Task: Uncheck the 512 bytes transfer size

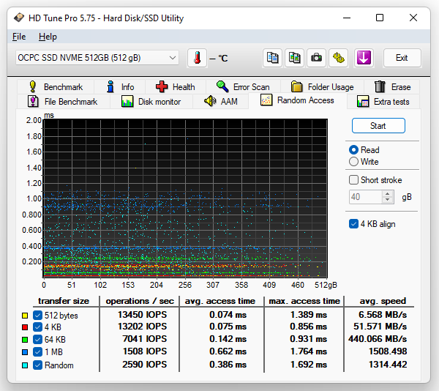Action: coord(37,316)
